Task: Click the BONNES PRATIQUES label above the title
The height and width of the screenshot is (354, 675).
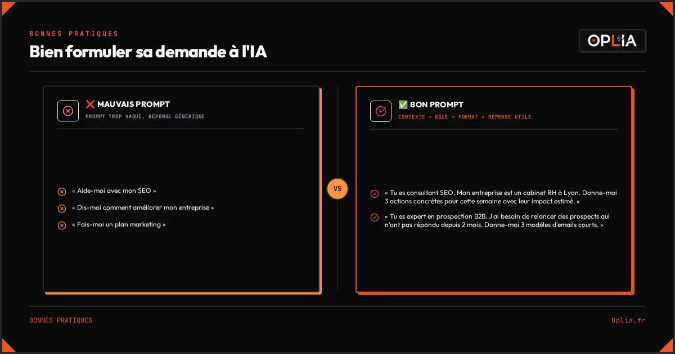Action: 74,34
